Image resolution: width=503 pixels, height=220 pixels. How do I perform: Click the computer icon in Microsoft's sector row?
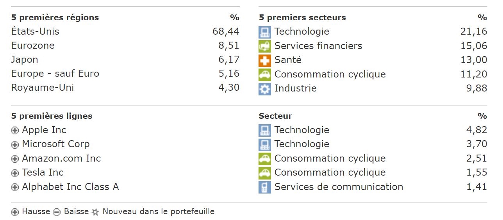[x=264, y=145]
